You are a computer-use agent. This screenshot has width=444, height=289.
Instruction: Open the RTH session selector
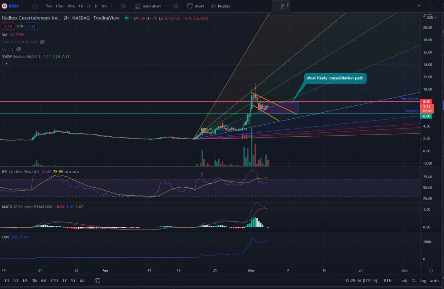tap(388, 281)
